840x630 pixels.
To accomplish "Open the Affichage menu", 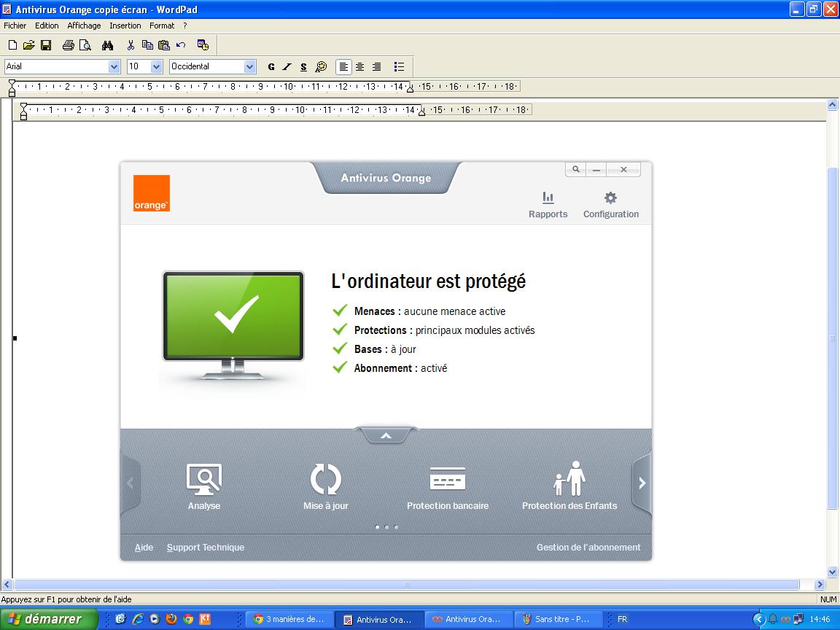I will pos(84,26).
